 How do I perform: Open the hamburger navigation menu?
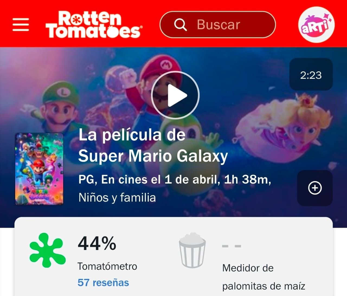21,25
